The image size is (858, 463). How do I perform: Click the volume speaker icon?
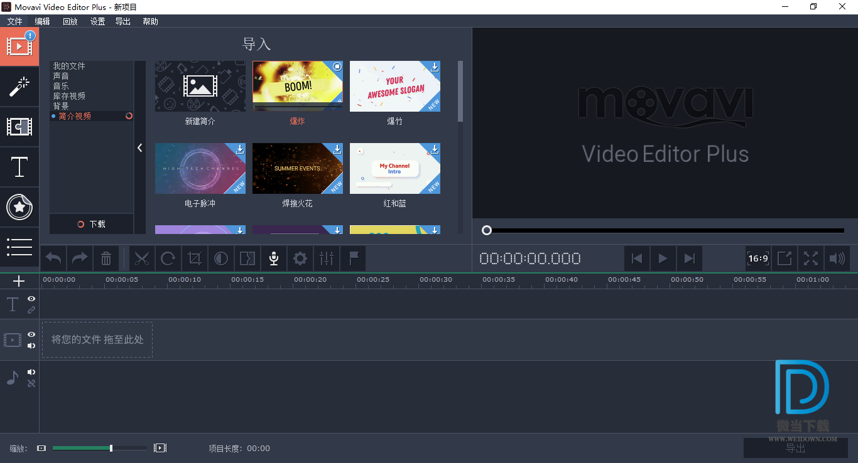[x=837, y=258]
